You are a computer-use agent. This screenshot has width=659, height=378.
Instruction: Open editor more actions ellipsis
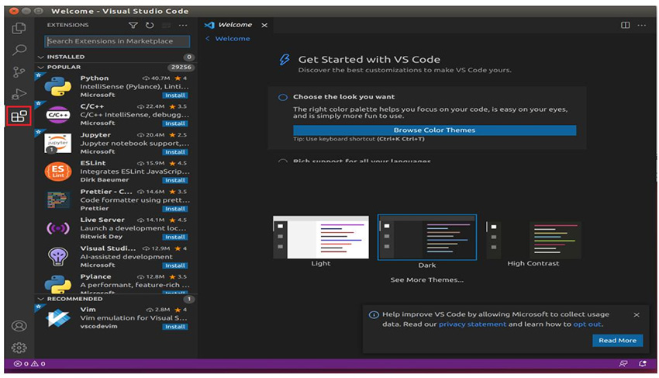642,26
